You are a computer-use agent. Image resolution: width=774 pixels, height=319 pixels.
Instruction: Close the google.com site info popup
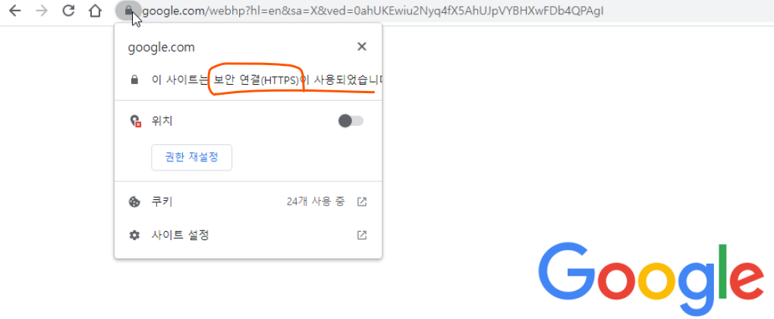click(362, 47)
